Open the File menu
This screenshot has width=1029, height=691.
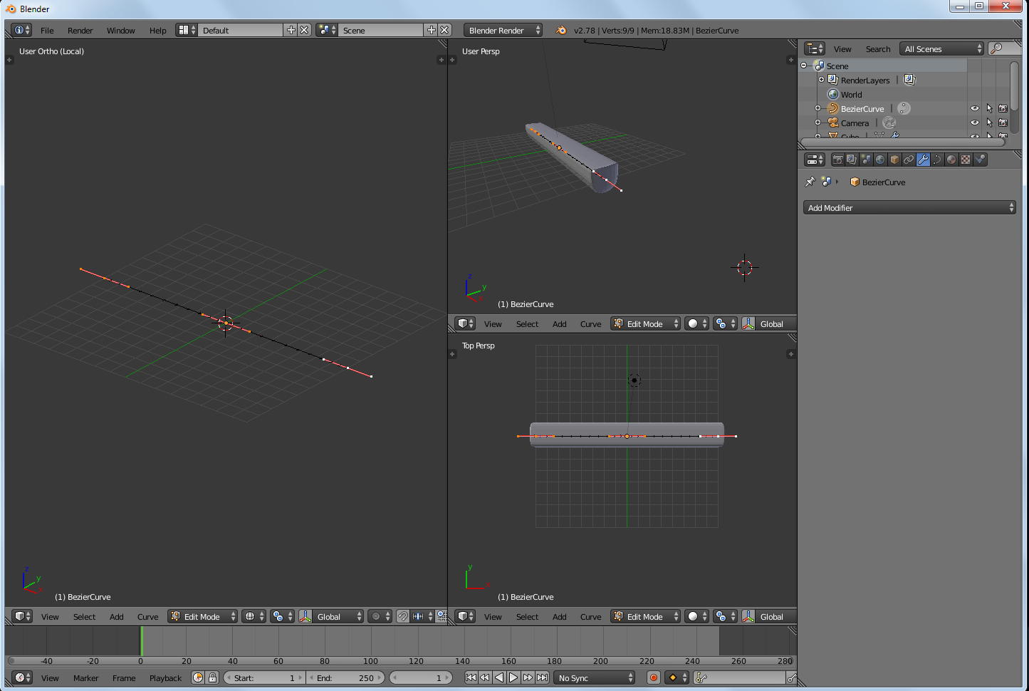[47, 30]
